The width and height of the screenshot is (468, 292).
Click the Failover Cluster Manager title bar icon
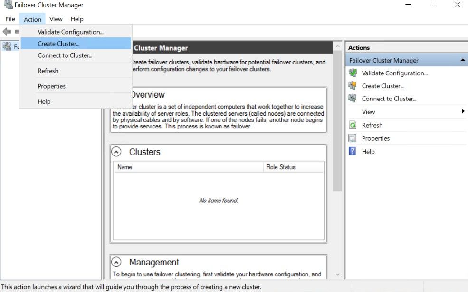click(x=9, y=4)
